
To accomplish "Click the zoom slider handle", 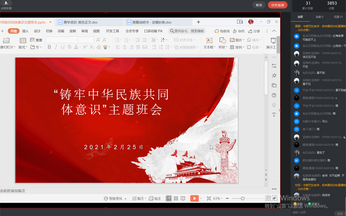I will pos(243,198).
